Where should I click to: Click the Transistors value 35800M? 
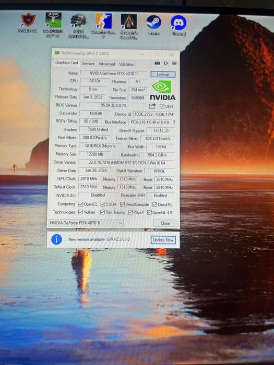pos(137,98)
